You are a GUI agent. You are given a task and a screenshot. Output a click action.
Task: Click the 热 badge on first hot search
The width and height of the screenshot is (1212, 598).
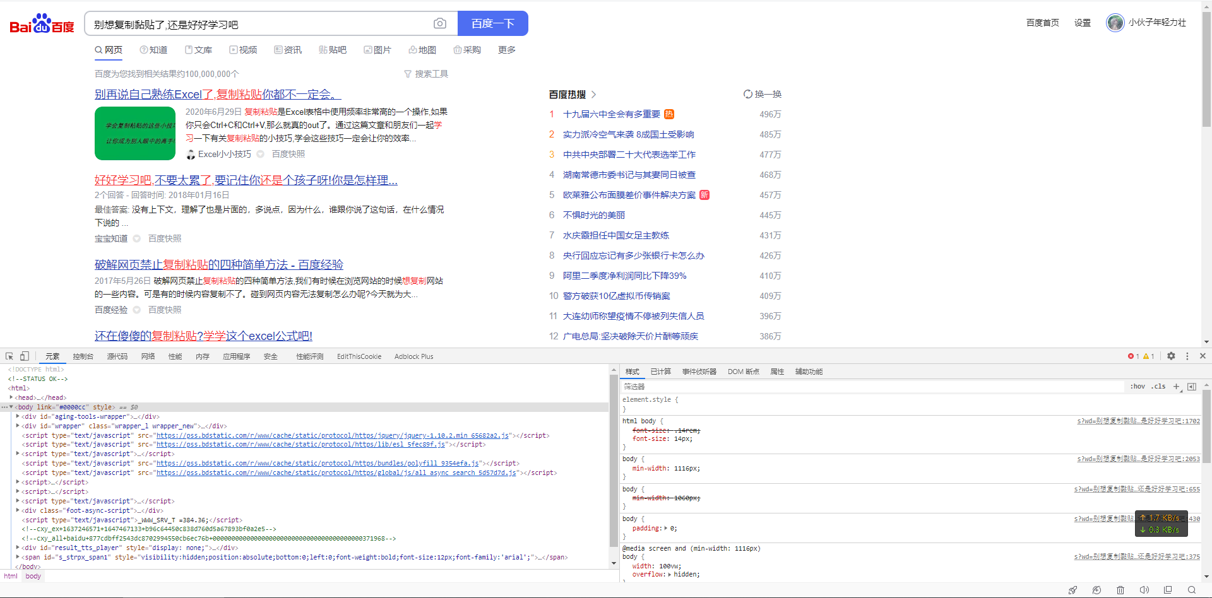pyautogui.click(x=669, y=114)
